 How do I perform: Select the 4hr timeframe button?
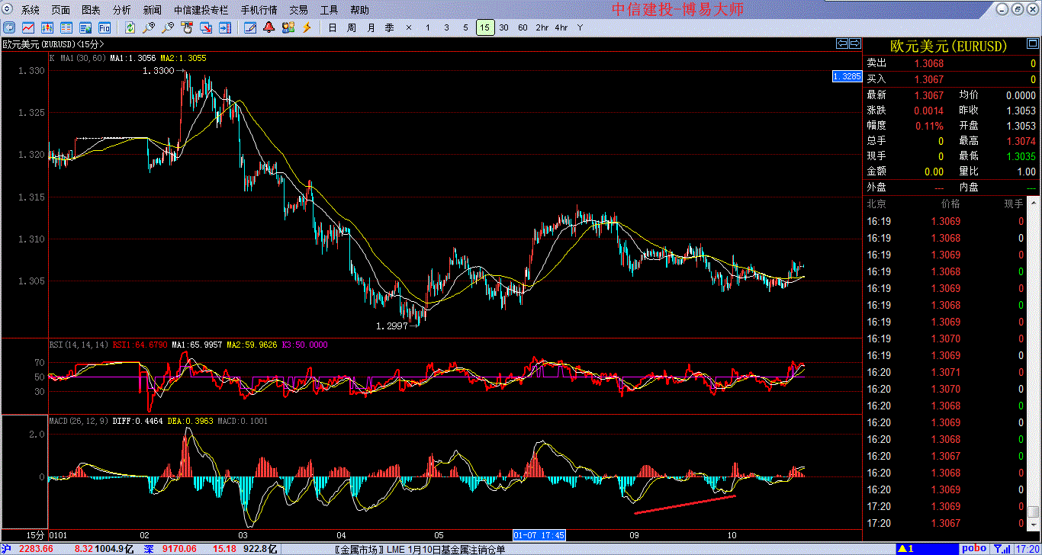[x=561, y=27]
